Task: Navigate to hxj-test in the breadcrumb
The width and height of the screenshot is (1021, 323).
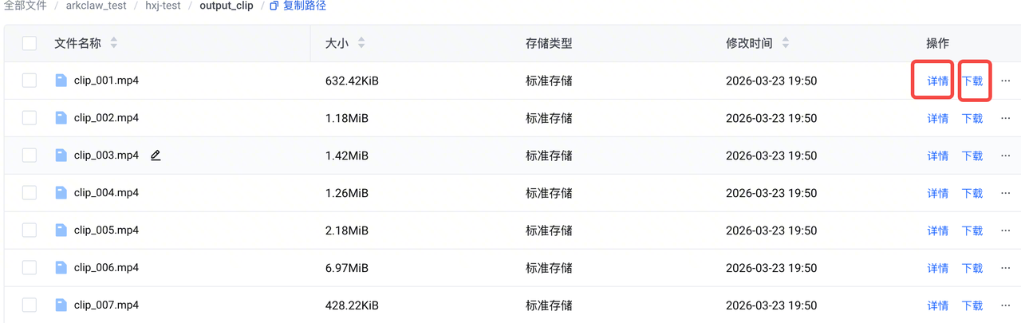Action: [163, 6]
